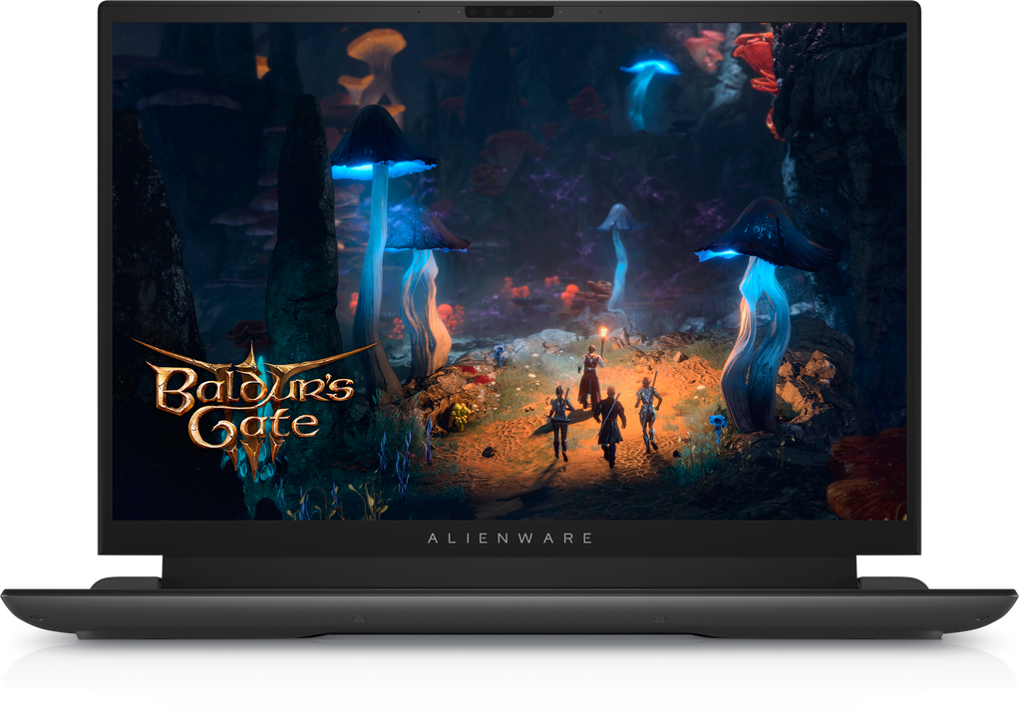Click the ALIENWARE text on the laptop bezel
Viewport: 1021px width, 714px height.
click(510, 538)
